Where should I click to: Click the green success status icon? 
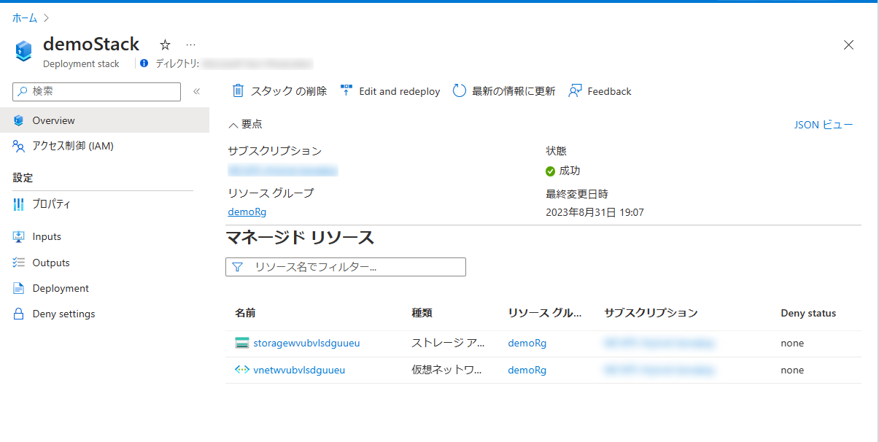[x=551, y=171]
